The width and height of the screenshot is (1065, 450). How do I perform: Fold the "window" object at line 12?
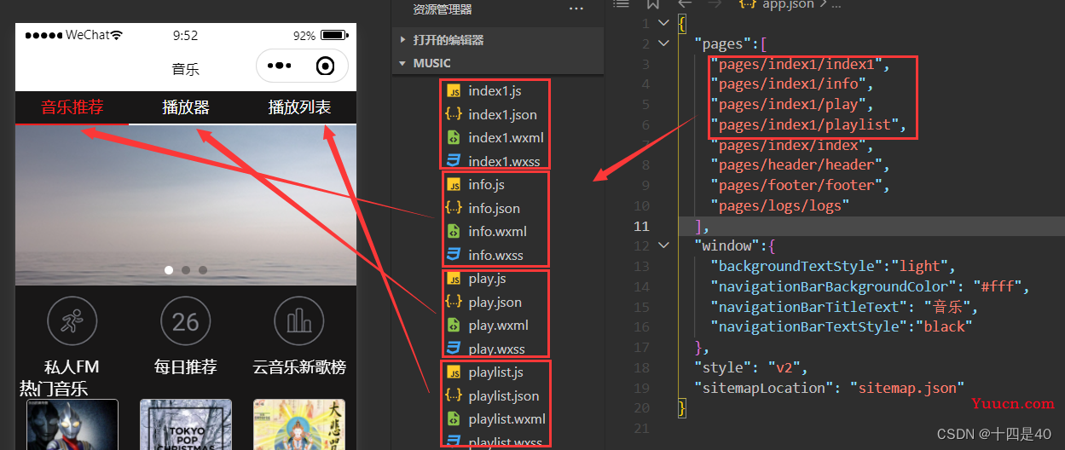click(x=664, y=245)
